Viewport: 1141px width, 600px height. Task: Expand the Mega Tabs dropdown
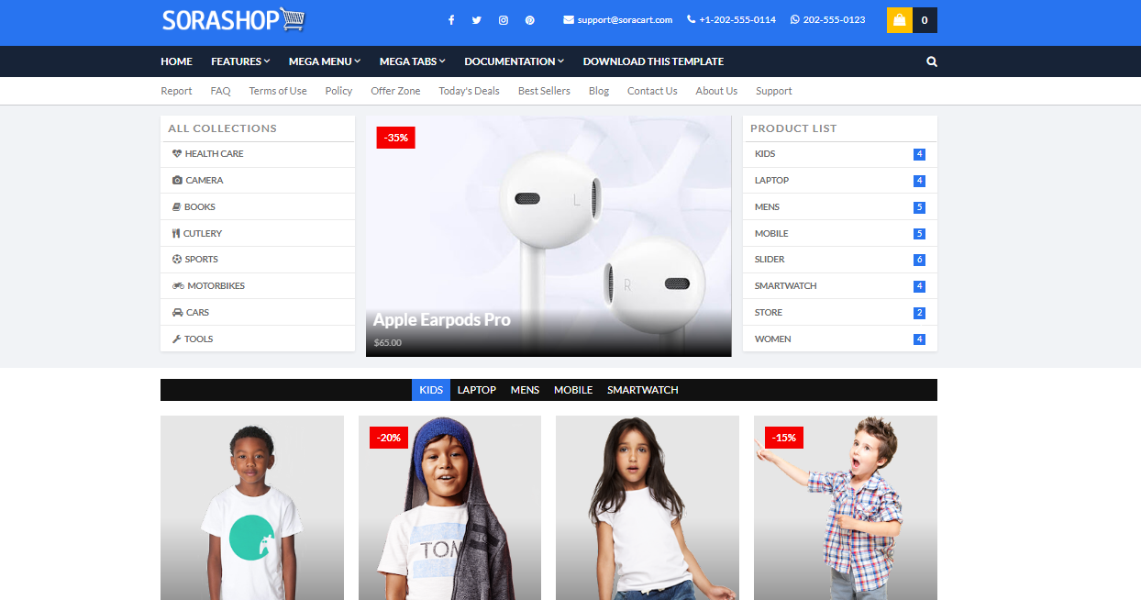tap(413, 61)
